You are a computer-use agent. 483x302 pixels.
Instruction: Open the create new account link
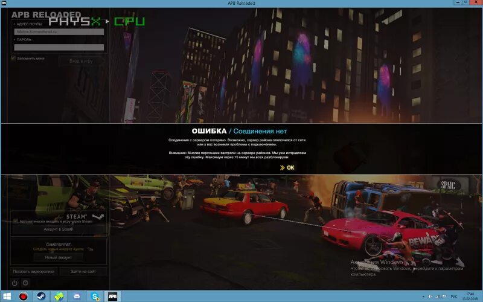pos(59,249)
